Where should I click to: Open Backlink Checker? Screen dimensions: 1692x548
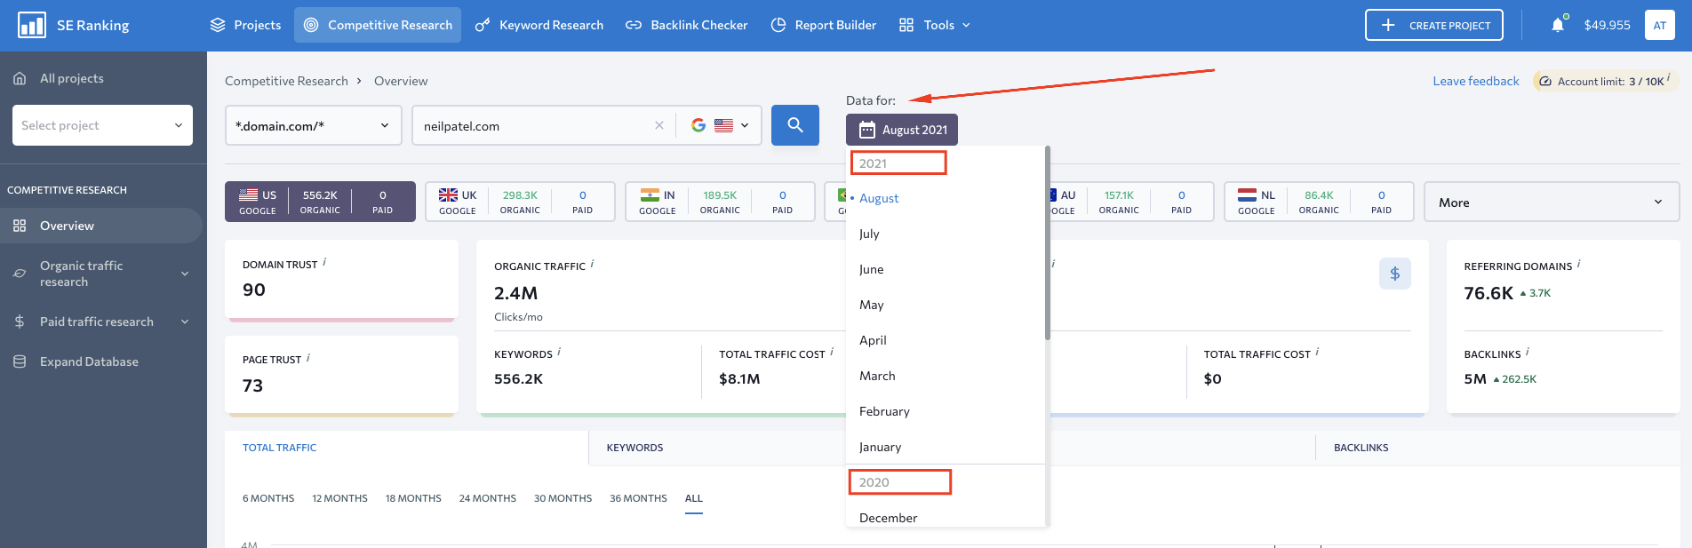(687, 25)
